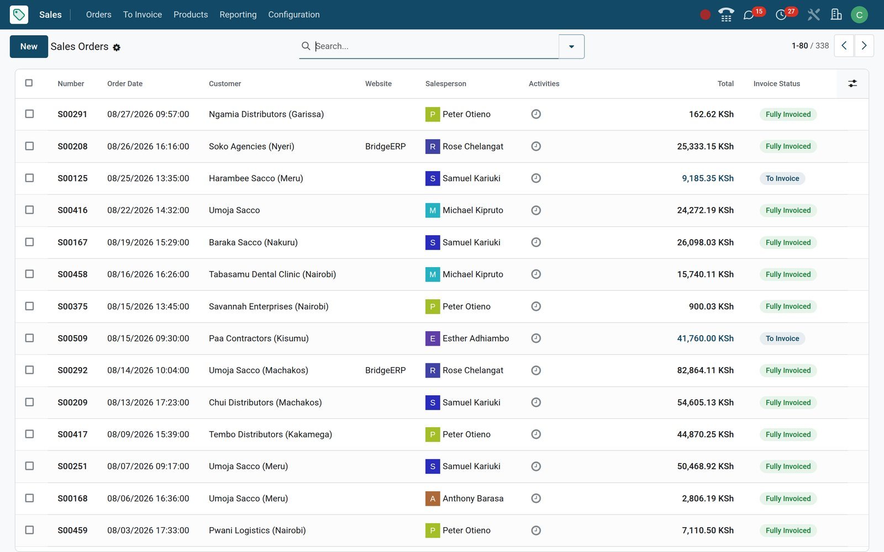Open the company switcher building icon

[x=836, y=15]
